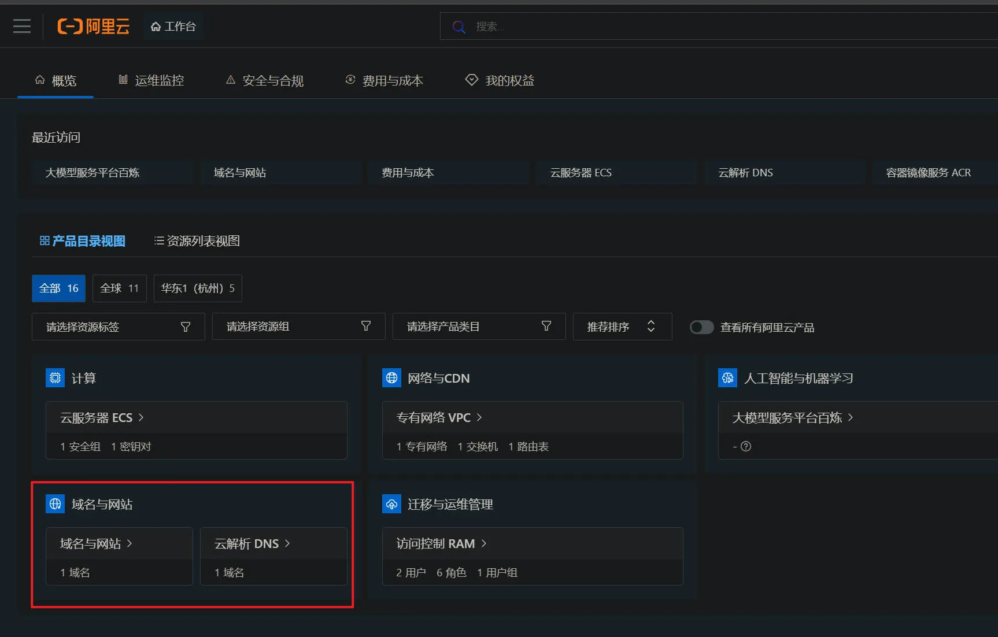Switch to the 资源列表视图 tab
998x637 pixels.
(x=197, y=241)
